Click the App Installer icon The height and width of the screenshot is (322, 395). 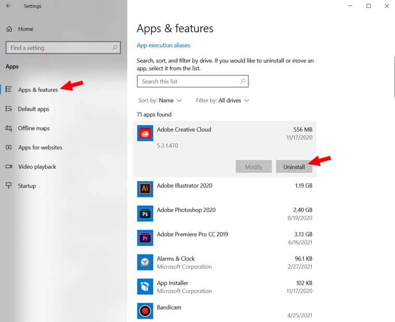[145, 287]
